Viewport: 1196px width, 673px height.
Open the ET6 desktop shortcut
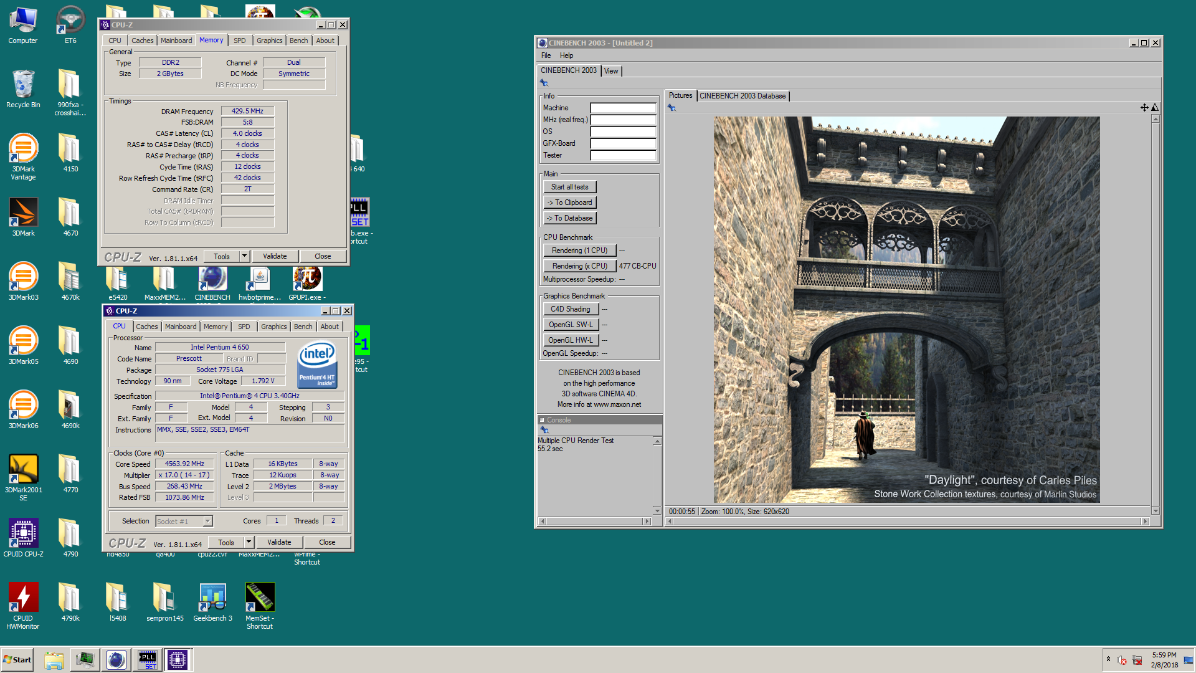pos(70,25)
